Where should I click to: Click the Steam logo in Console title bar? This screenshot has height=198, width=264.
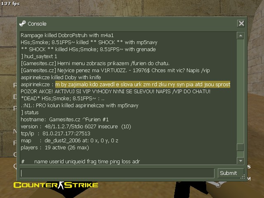click(23, 24)
